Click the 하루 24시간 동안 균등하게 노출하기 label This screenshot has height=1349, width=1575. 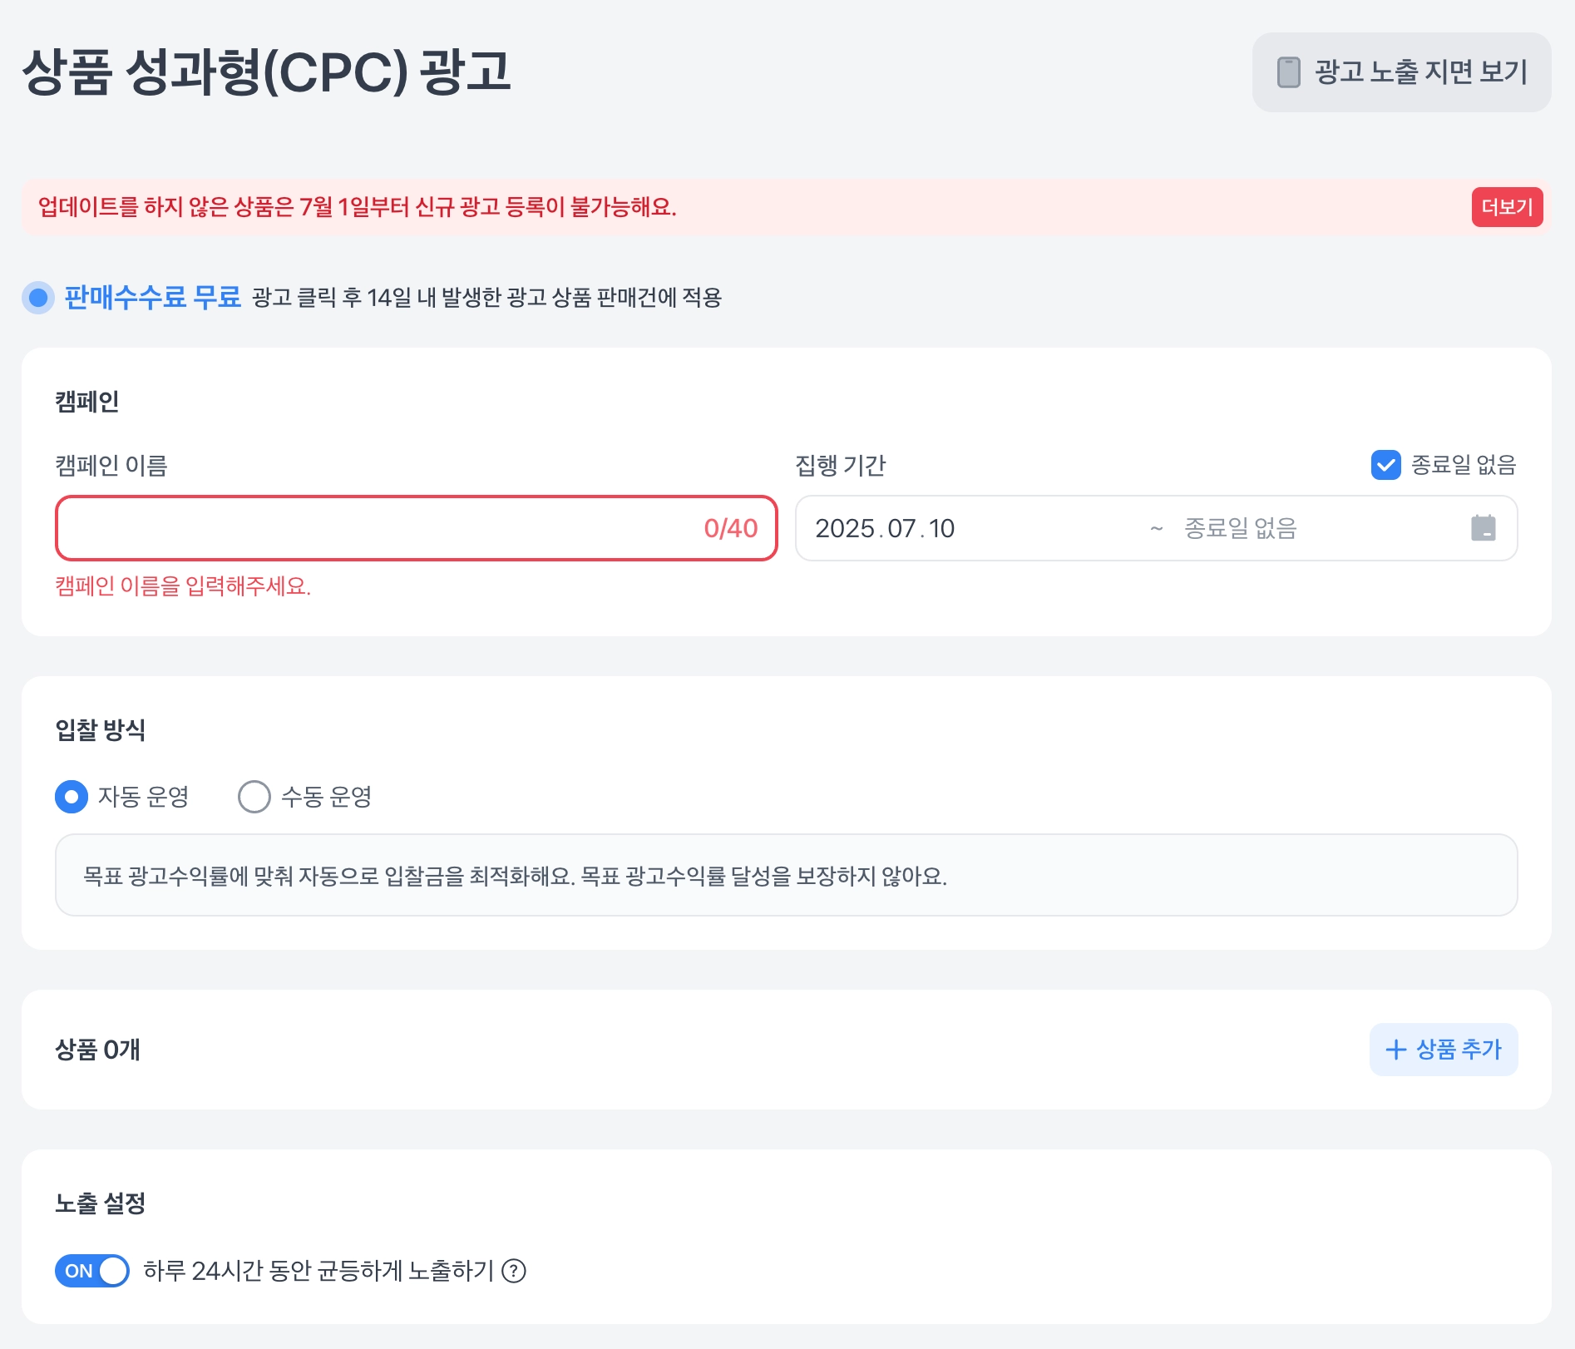coord(318,1271)
